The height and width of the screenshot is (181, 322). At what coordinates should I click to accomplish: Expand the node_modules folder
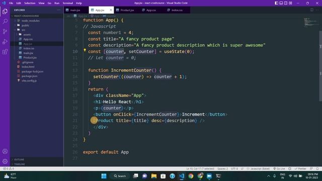pyautogui.click(x=30, y=21)
